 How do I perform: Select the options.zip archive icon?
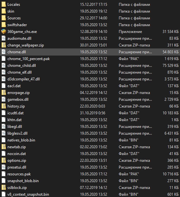tap(4, 161)
